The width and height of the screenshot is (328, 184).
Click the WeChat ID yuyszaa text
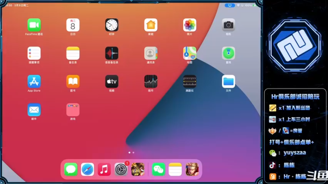[x=295, y=153]
